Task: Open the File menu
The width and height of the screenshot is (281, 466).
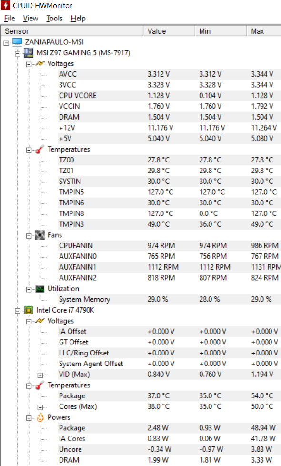Action: (10, 19)
